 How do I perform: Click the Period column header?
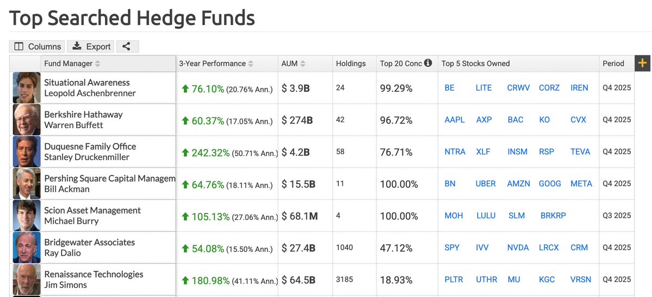[613, 64]
